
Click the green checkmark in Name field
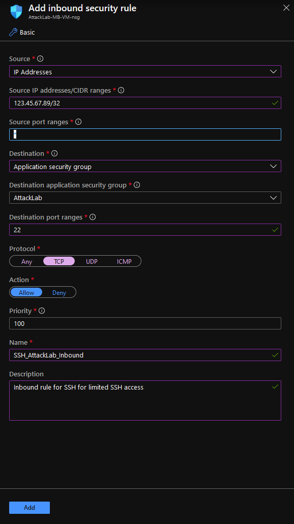pos(275,355)
